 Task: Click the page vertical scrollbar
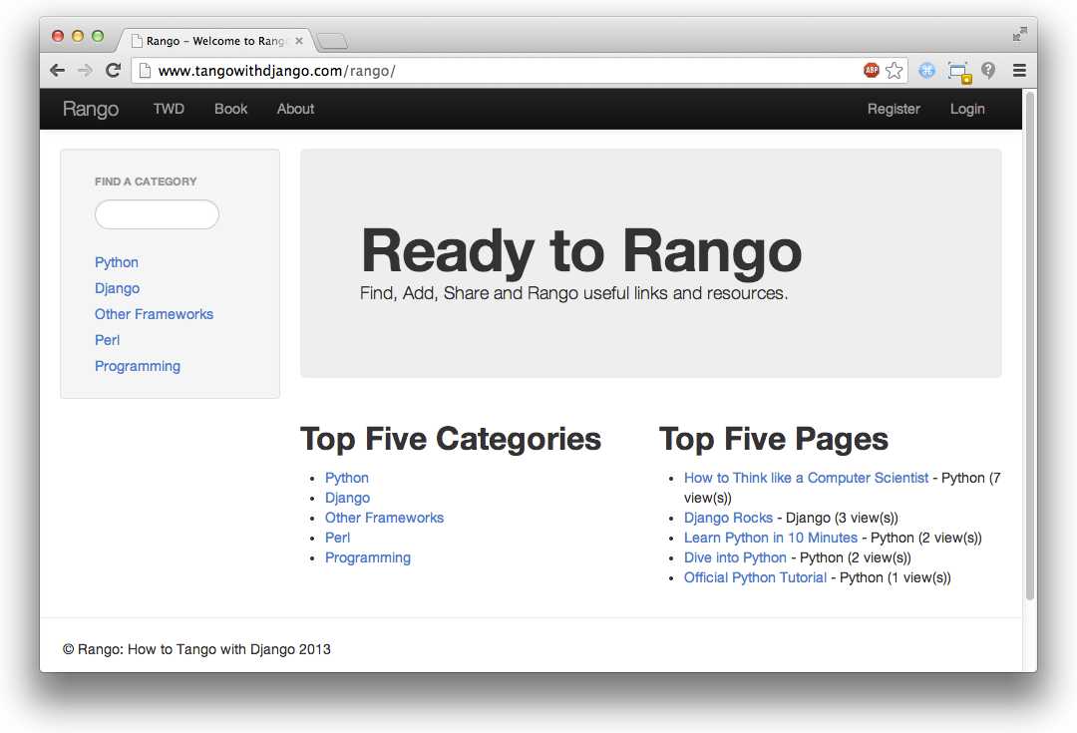coord(1029,345)
